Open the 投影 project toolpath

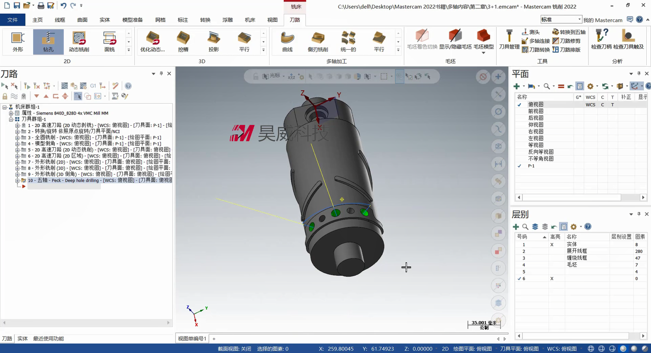[x=214, y=42]
